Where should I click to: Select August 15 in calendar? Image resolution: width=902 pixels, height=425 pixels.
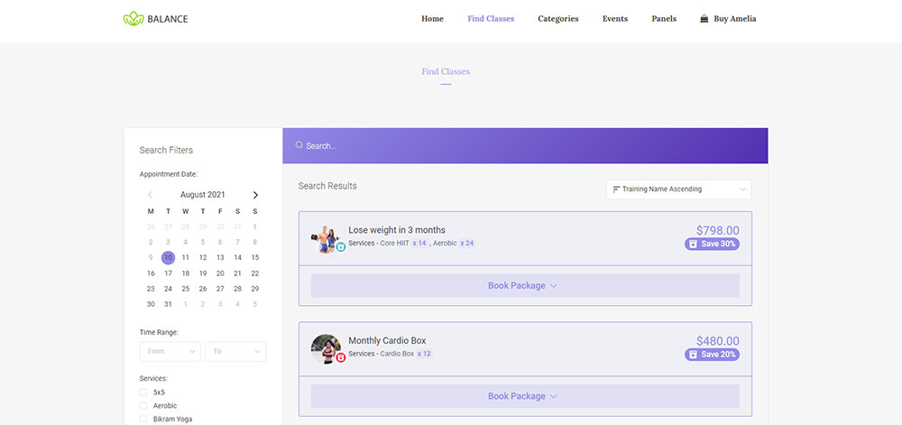(255, 258)
